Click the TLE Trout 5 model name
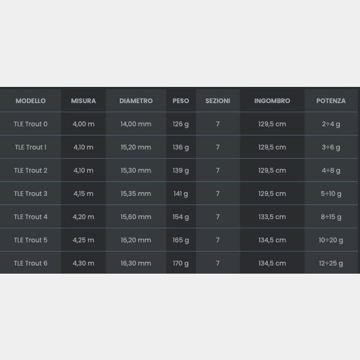Screen dimensions: 360x360 point(31,240)
